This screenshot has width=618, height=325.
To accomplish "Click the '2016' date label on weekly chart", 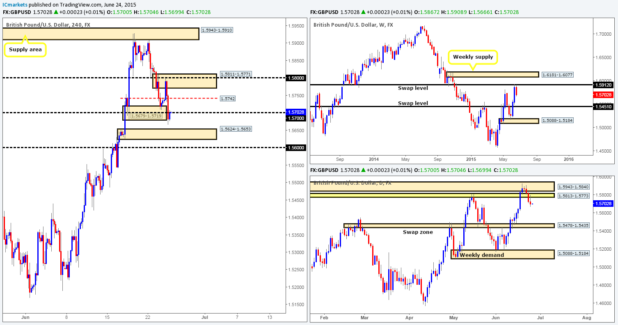I will pyautogui.click(x=568, y=159).
